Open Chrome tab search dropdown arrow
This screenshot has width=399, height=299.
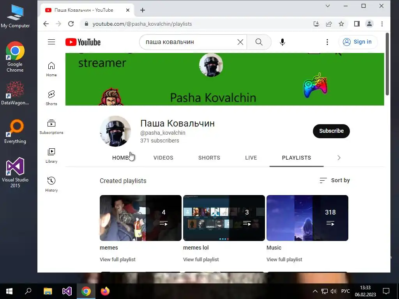pyautogui.click(x=328, y=6)
